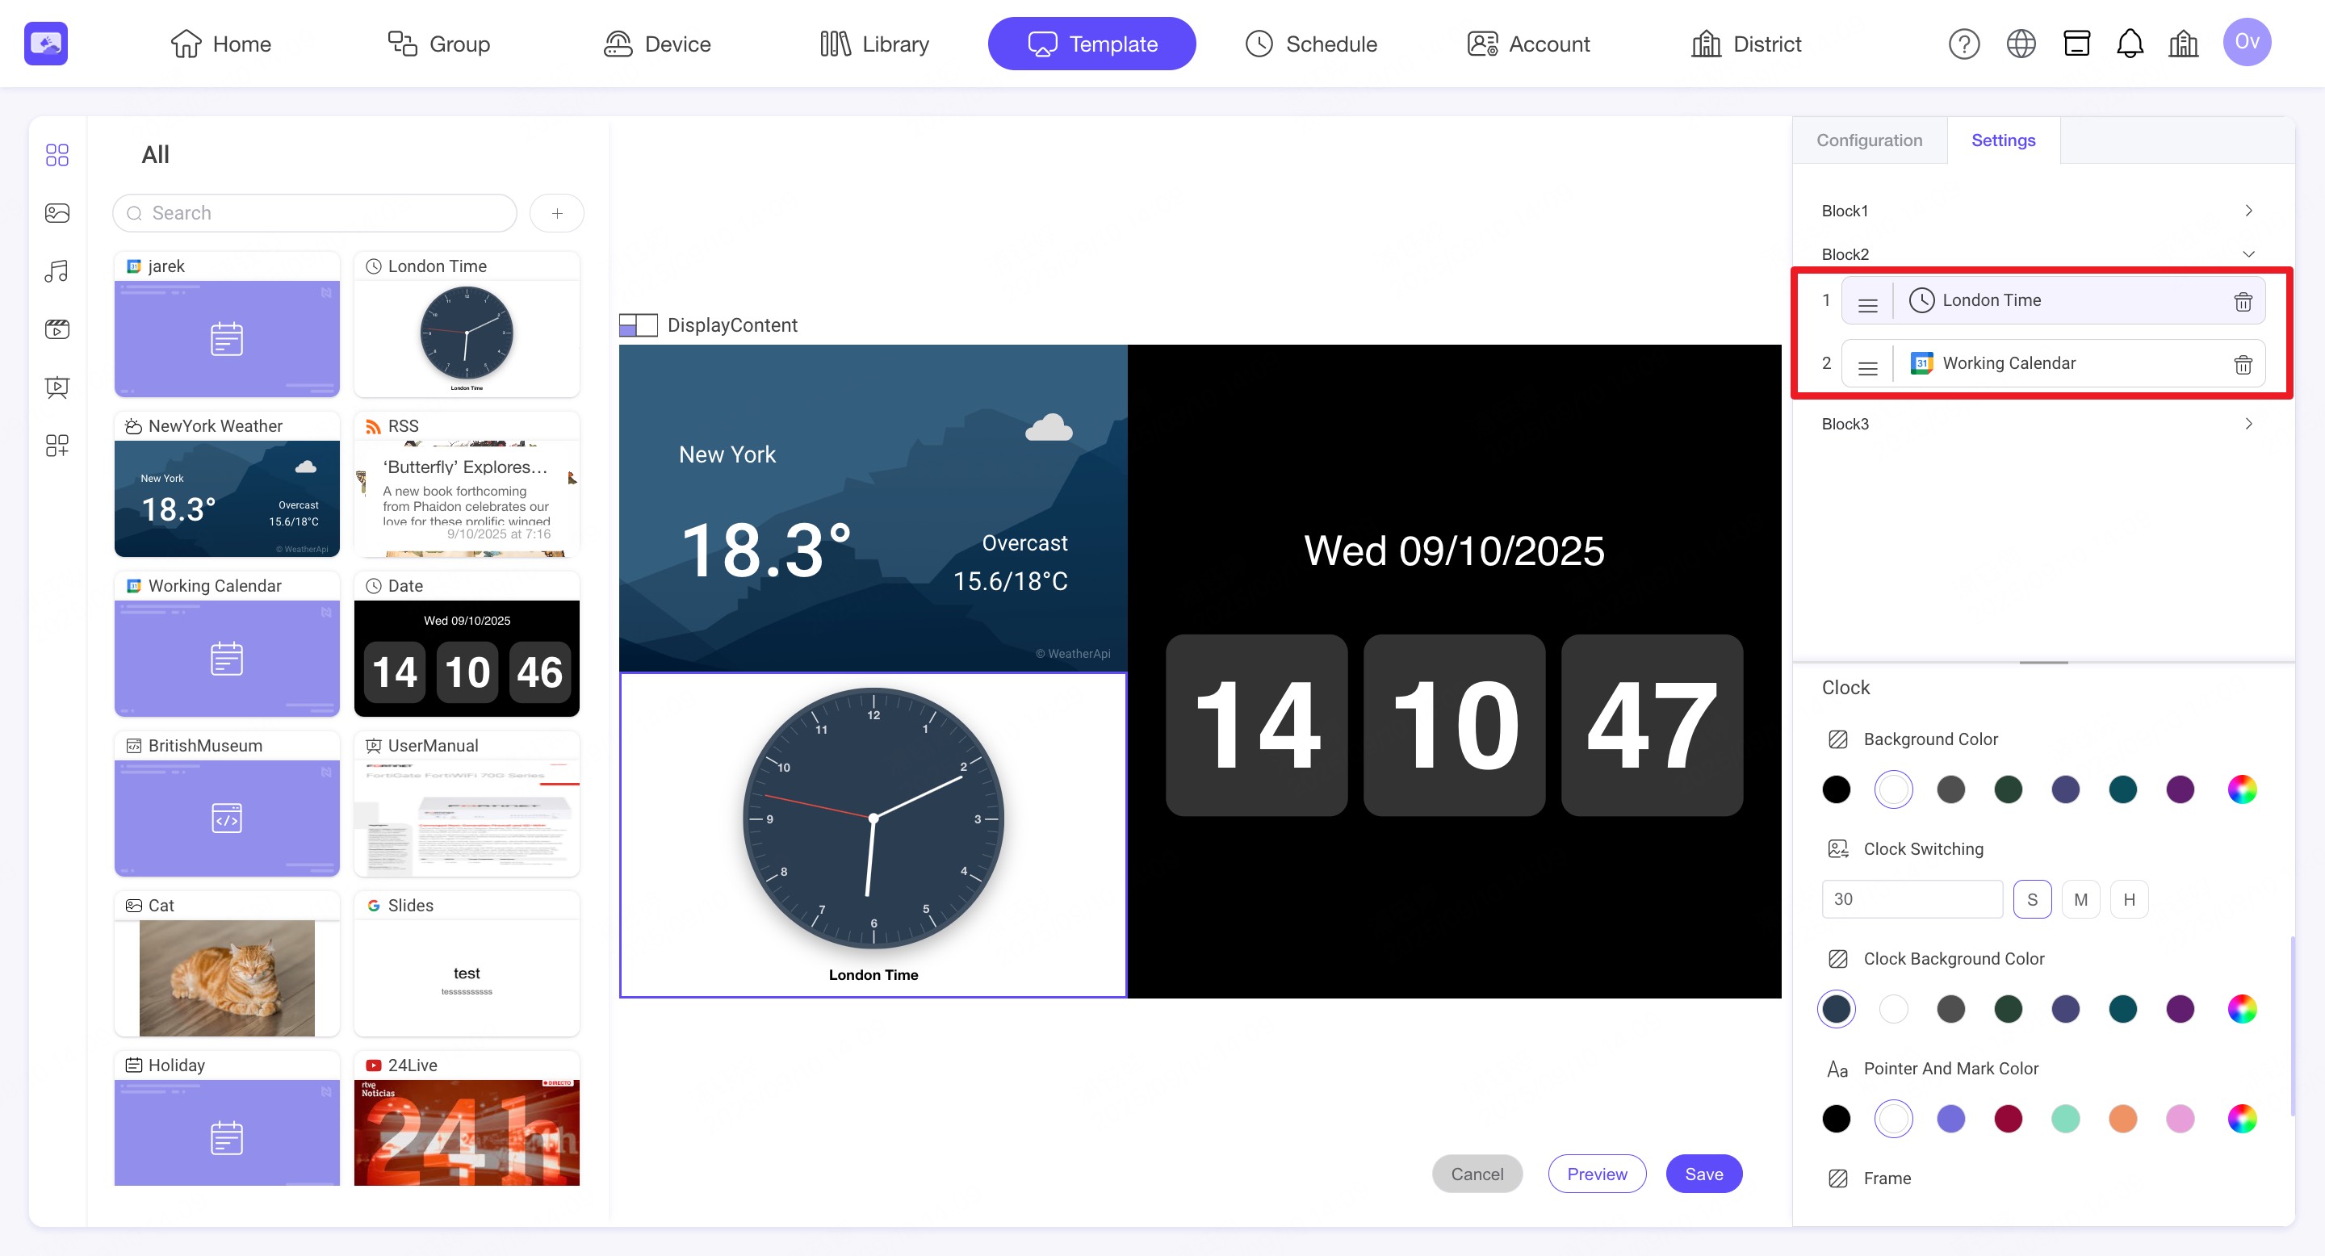2325x1256 pixels.
Task: Expand the Block1 section
Action: pos(2248,210)
